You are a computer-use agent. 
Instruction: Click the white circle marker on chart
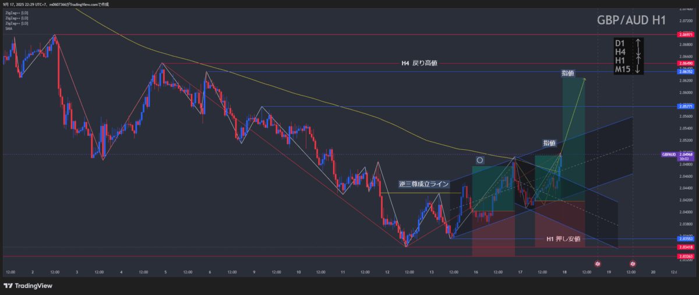479,159
